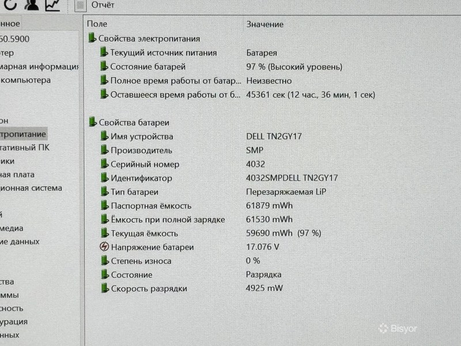This screenshot has width=461, height=346.
Task: Select Имя устройства field
Action: (x=142, y=137)
